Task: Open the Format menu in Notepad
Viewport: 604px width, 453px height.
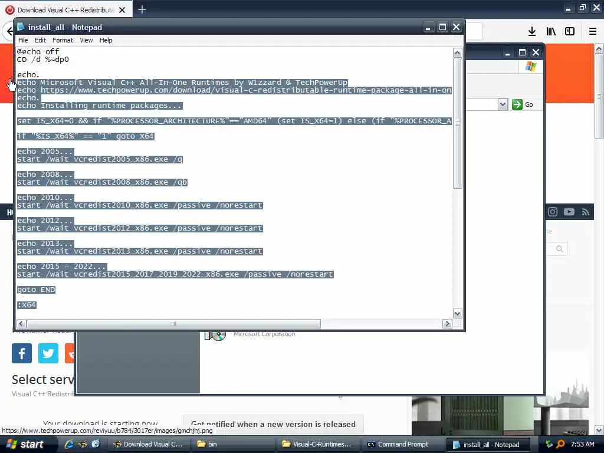Action: click(63, 40)
